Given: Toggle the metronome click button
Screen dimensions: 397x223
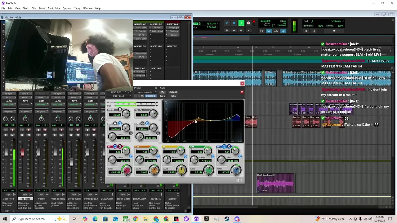Looking at the screenshot, I should (x=269, y=31).
